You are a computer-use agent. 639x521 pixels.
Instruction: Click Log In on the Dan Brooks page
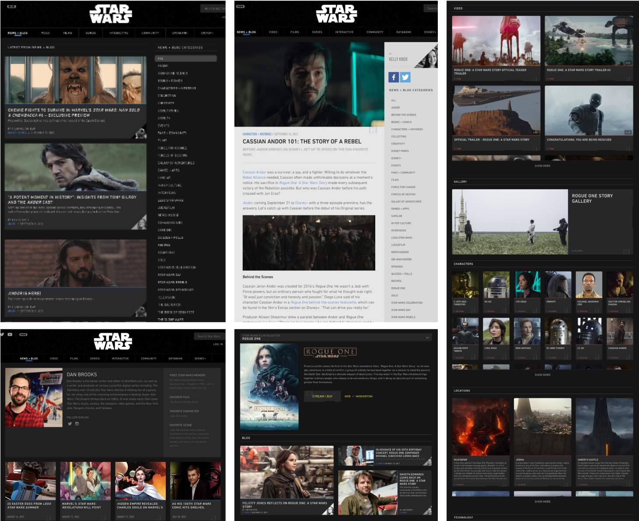click(218, 344)
